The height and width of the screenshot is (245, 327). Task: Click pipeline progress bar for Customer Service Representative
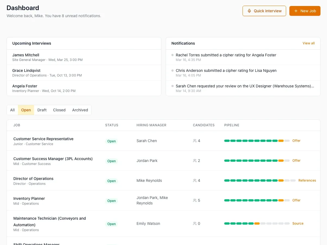(257, 141)
